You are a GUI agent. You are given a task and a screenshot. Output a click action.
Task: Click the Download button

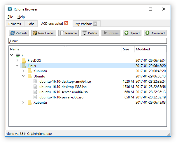point(155,33)
